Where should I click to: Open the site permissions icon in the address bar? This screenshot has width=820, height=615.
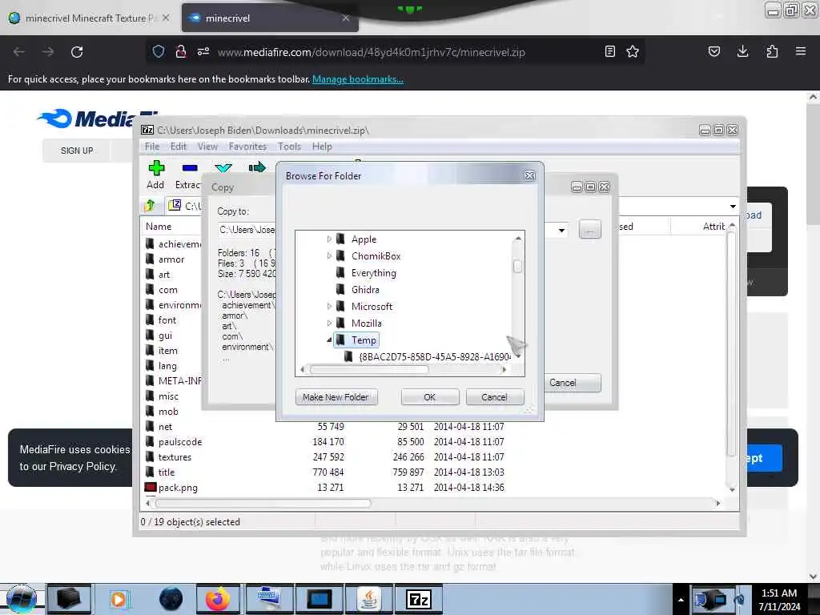coord(203,51)
